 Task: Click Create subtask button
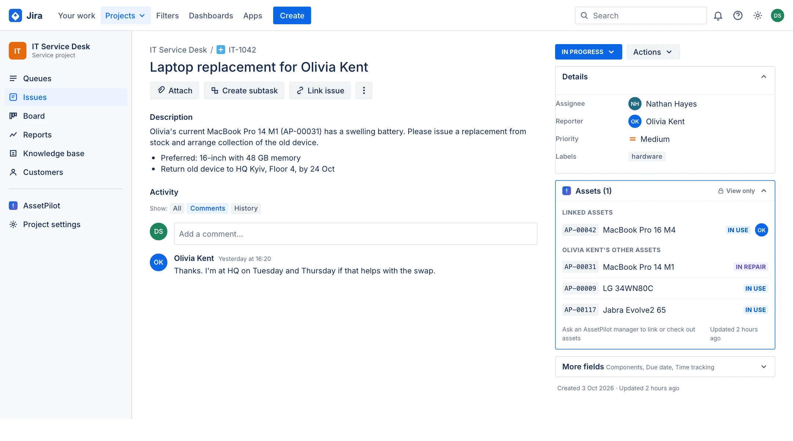tap(244, 90)
